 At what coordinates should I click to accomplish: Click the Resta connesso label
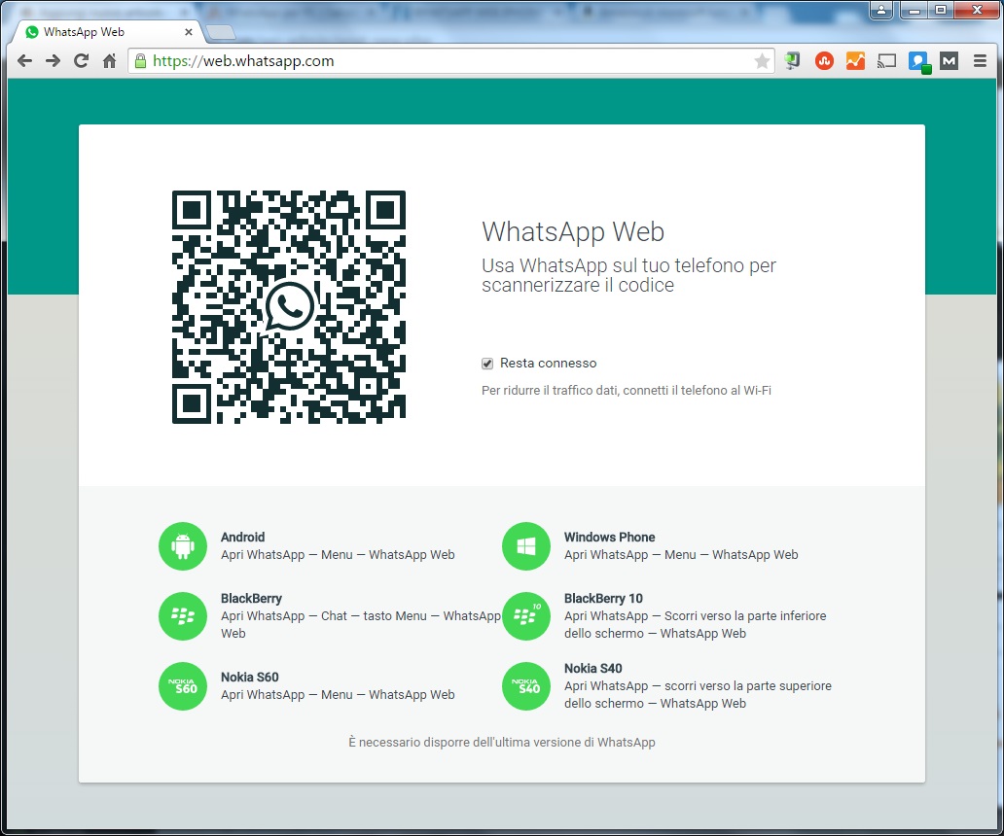(548, 364)
